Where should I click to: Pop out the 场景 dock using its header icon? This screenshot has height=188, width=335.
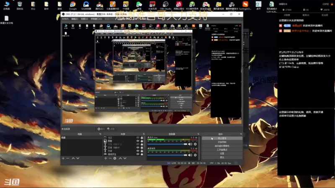[x=100, y=134]
